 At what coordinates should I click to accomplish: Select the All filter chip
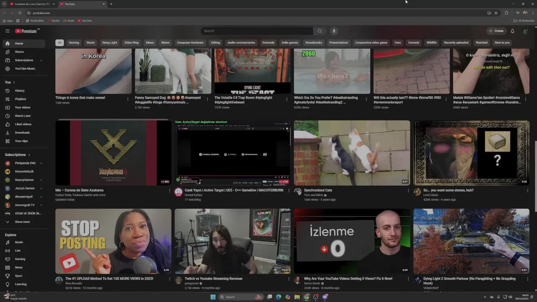(60, 42)
